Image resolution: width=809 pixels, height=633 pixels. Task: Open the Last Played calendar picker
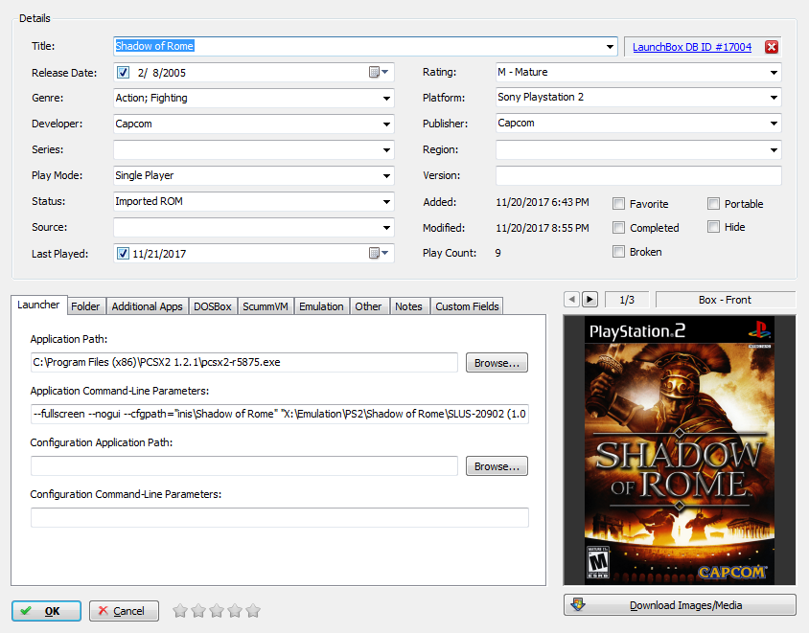coord(379,253)
